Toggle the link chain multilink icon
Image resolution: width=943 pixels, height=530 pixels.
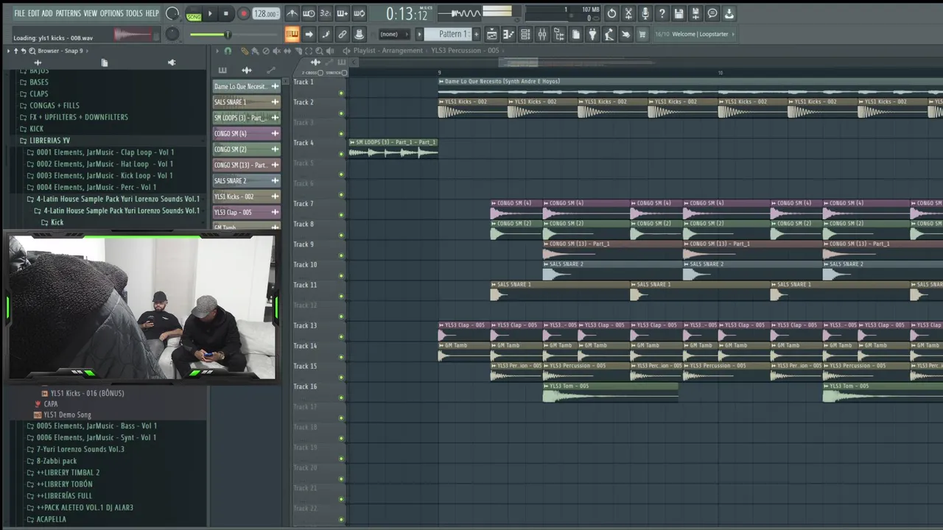[343, 34]
